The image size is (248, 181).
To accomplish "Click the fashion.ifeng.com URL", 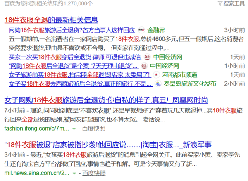I will pos(36,129).
